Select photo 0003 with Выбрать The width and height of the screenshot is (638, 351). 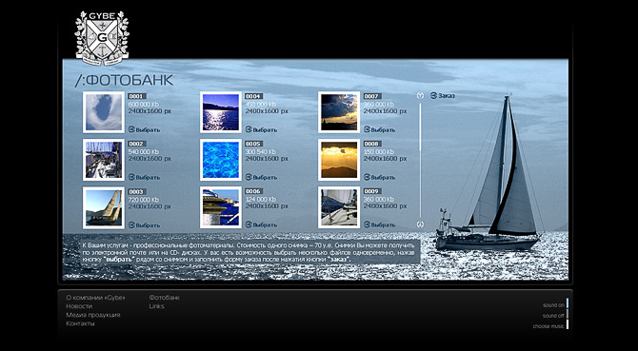click(x=144, y=225)
